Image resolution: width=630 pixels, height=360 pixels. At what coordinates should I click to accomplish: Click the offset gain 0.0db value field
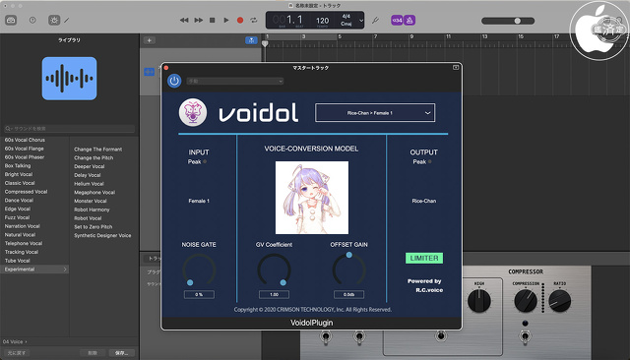tap(348, 294)
